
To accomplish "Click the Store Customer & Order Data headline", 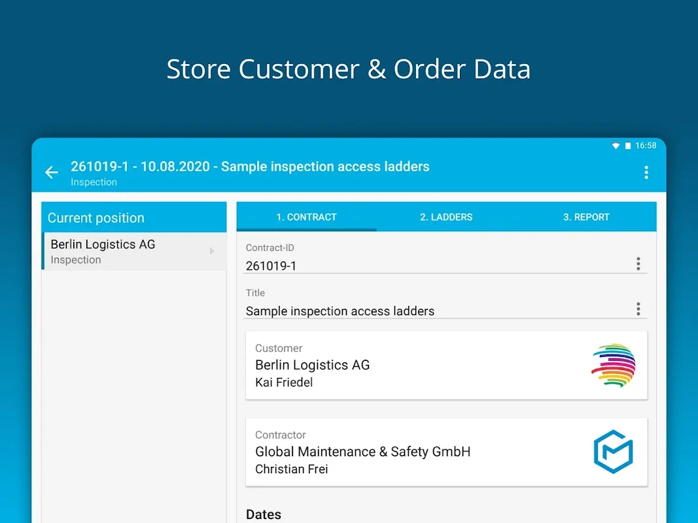I will [x=349, y=69].
